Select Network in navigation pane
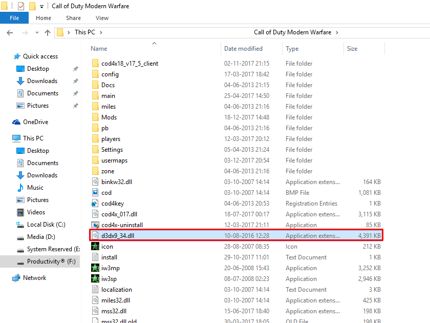Image resolution: width=430 pixels, height=323 pixels. [35, 278]
